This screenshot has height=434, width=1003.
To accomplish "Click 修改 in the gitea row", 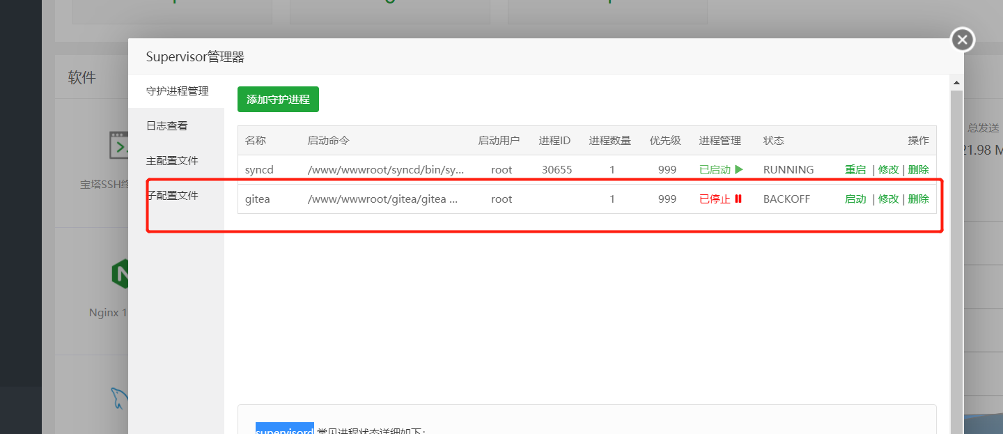I will (x=888, y=199).
